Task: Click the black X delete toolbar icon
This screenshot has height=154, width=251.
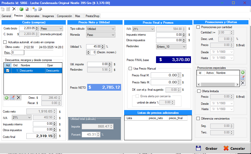Action: click(x=14, y=9)
